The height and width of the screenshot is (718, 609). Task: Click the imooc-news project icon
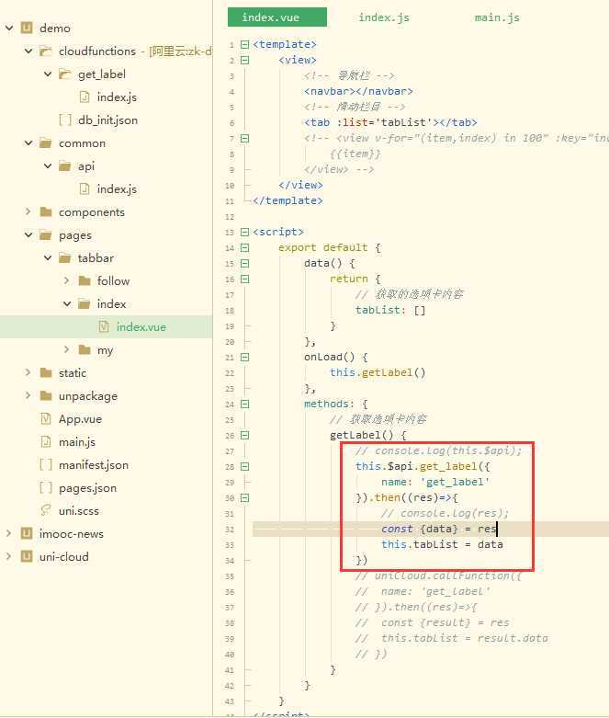(x=27, y=533)
